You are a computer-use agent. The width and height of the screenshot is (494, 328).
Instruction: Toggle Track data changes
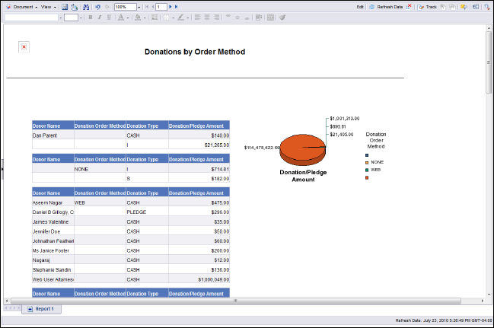[x=428, y=6]
